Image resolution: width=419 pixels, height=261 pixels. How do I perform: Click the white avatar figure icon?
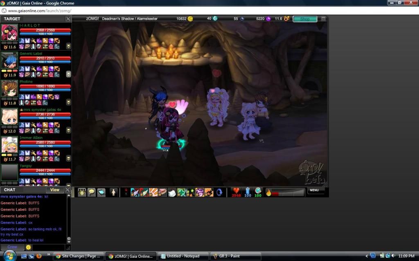pyautogui.click(x=113, y=192)
